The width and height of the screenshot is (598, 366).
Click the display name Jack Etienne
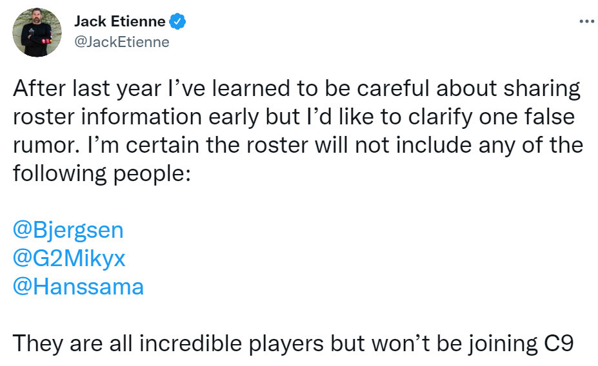click(120, 21)
